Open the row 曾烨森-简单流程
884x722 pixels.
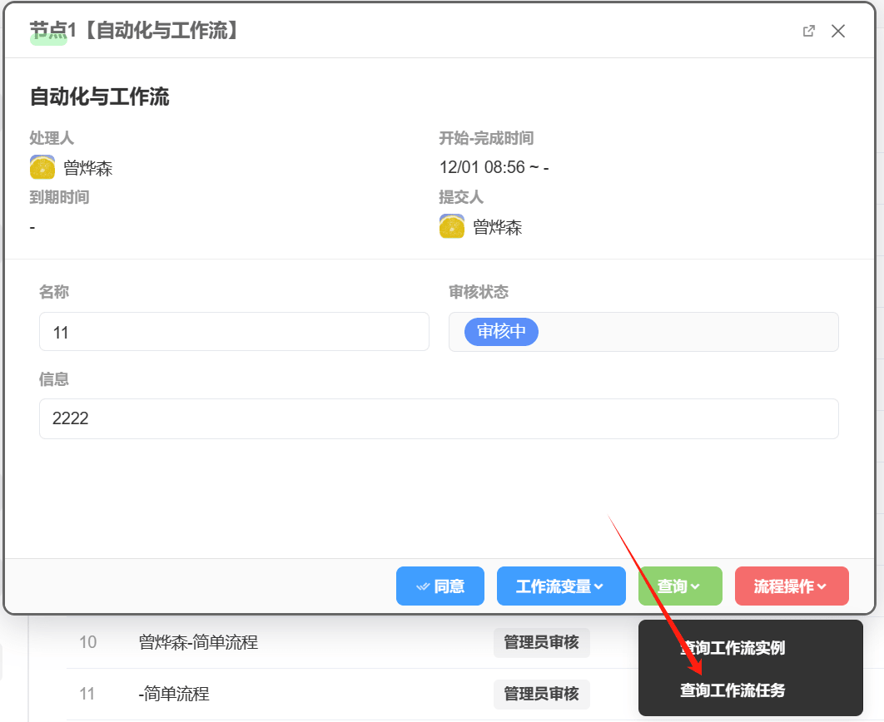coord(198,642)
